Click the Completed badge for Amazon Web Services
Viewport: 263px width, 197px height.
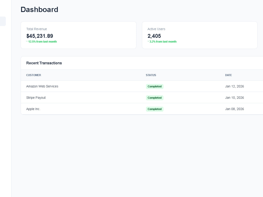[x=155, y=86]
